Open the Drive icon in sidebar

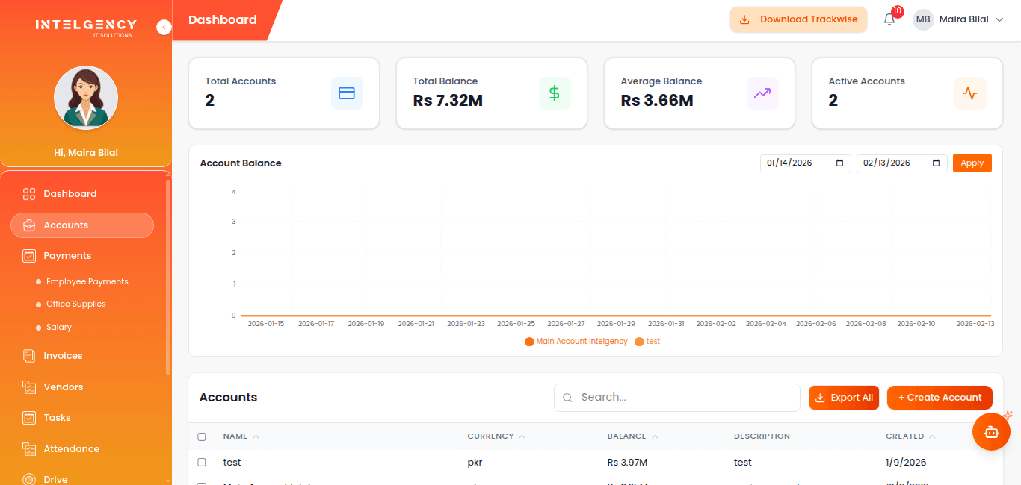pyautogui.click(x=28, y=478)
